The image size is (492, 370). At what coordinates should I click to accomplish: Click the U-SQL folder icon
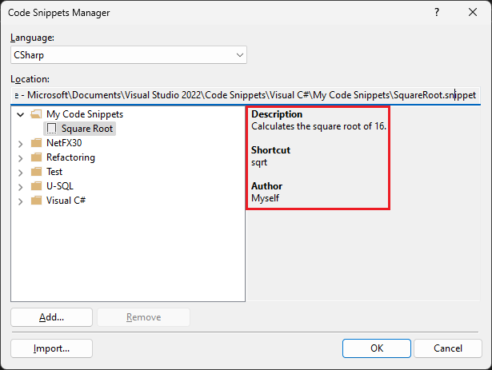36,186
